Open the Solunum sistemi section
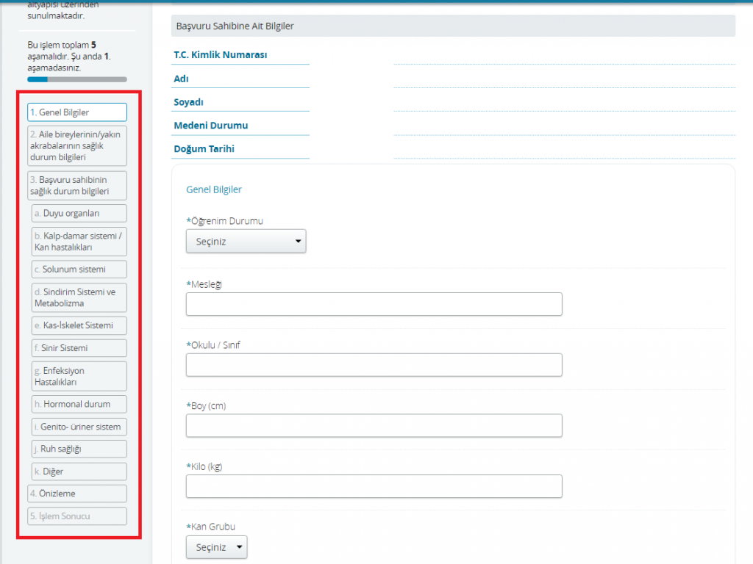The height and width of the screenshot is (564, 753). pyautogui.click(x=79, y=270)
